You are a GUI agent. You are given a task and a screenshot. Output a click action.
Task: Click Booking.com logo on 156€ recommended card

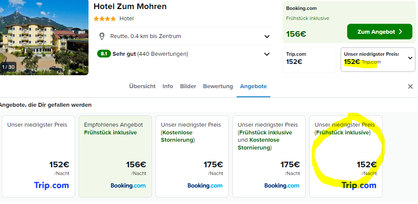pyautogui.click(x=128, y=185)
